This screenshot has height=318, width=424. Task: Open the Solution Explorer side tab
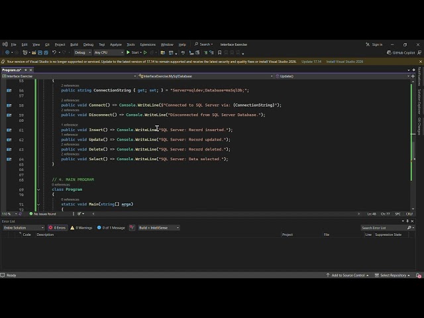point(419,101)
